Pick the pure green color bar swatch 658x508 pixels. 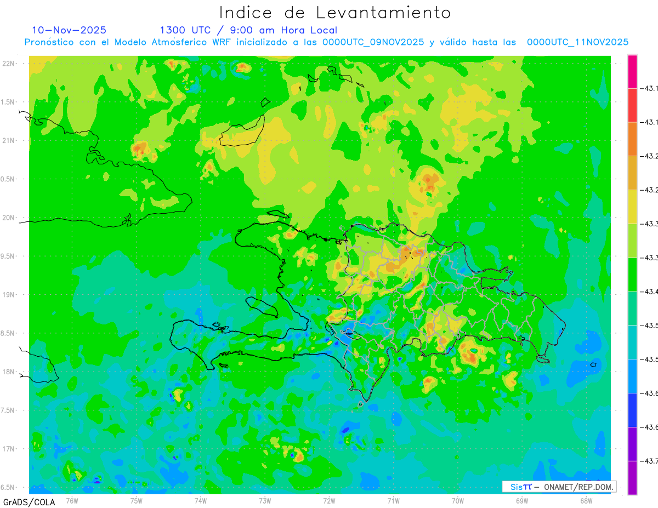632,275
